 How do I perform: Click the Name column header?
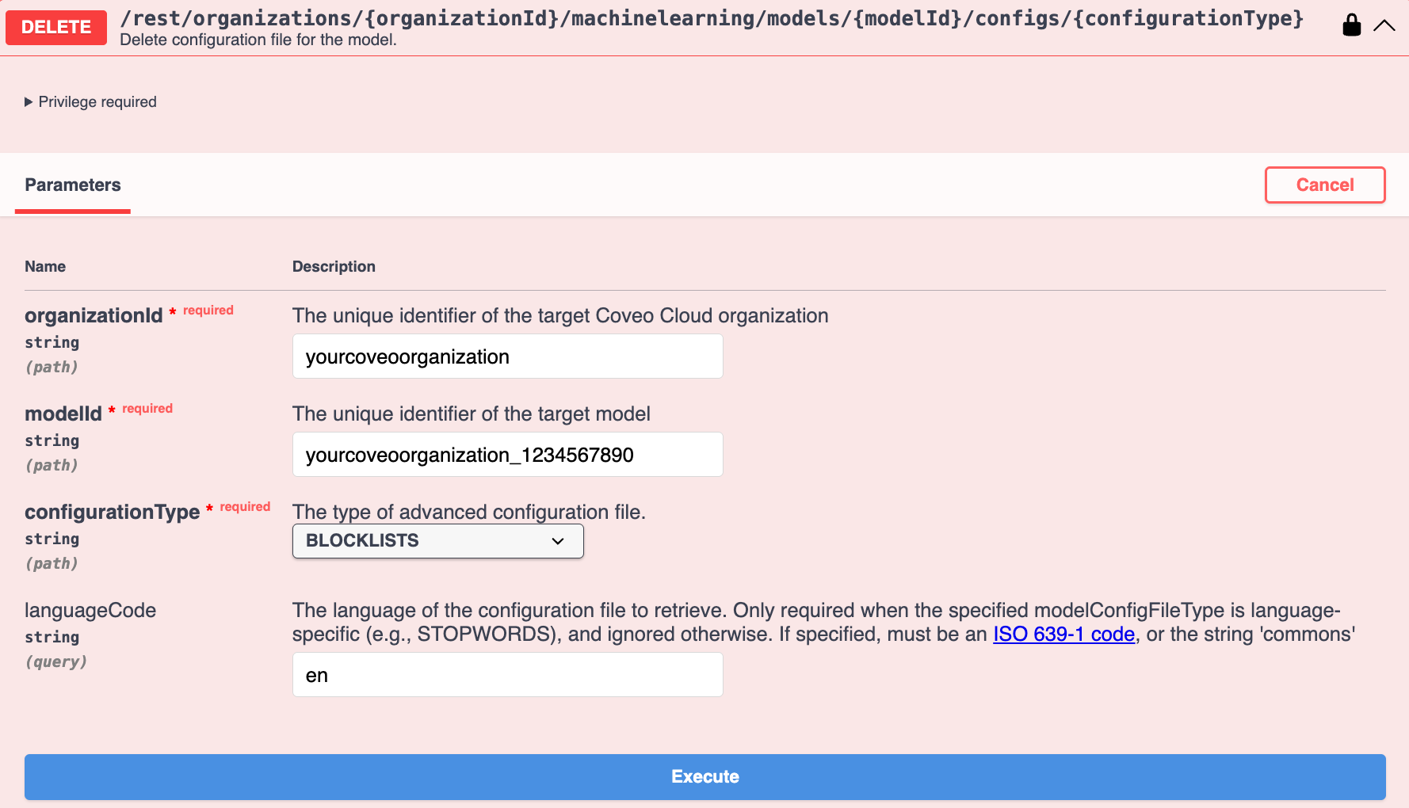[x=45, y=266]
